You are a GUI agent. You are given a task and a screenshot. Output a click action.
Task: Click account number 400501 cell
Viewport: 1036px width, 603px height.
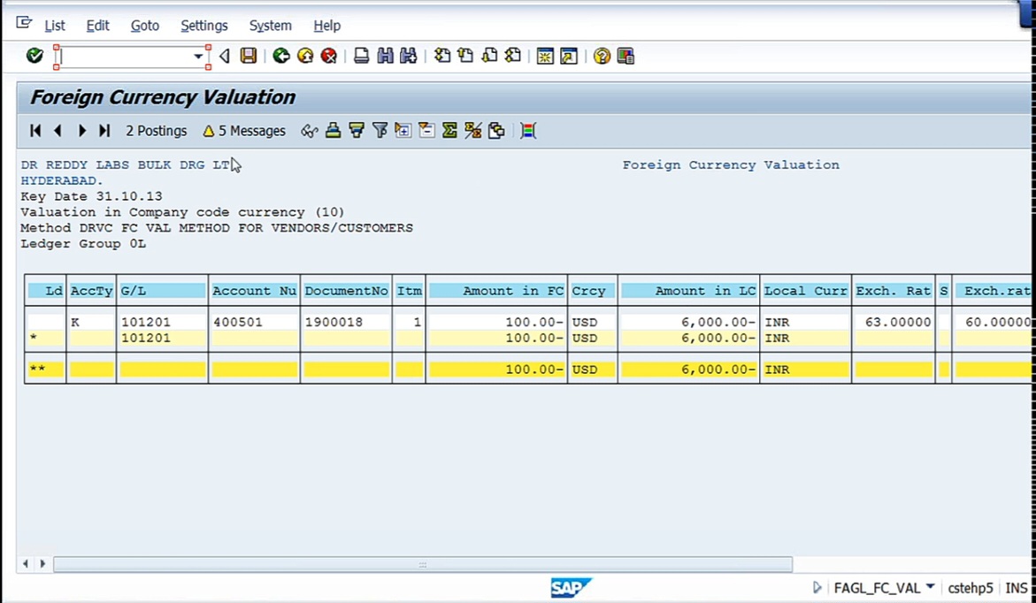tap(255, 323)
